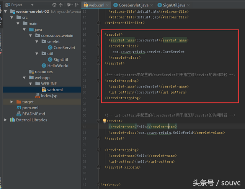The height and width of the screenshot is (189, 245).
Task: Close the web.xml tab
Action: (107, 5)
